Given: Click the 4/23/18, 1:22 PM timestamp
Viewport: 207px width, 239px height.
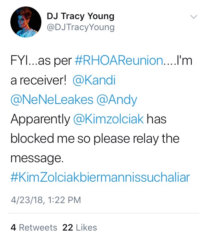Looking at the screenshot, I should pos(46,200).
